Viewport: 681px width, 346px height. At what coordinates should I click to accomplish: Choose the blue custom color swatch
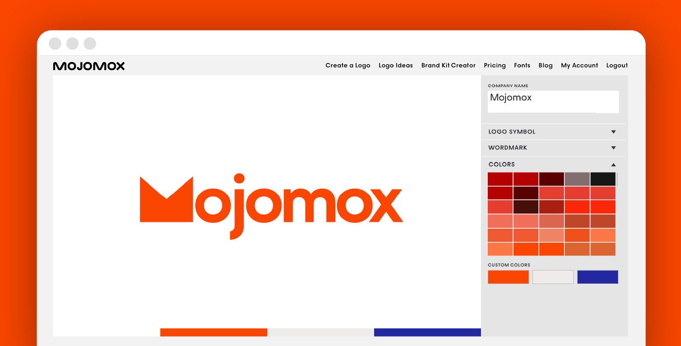point(598,277)
